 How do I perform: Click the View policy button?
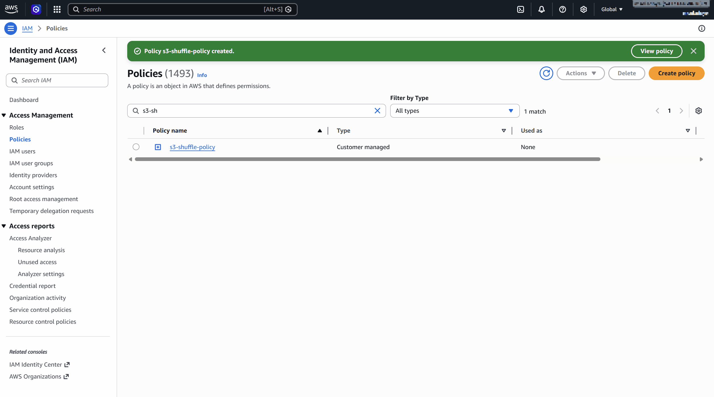657,51
